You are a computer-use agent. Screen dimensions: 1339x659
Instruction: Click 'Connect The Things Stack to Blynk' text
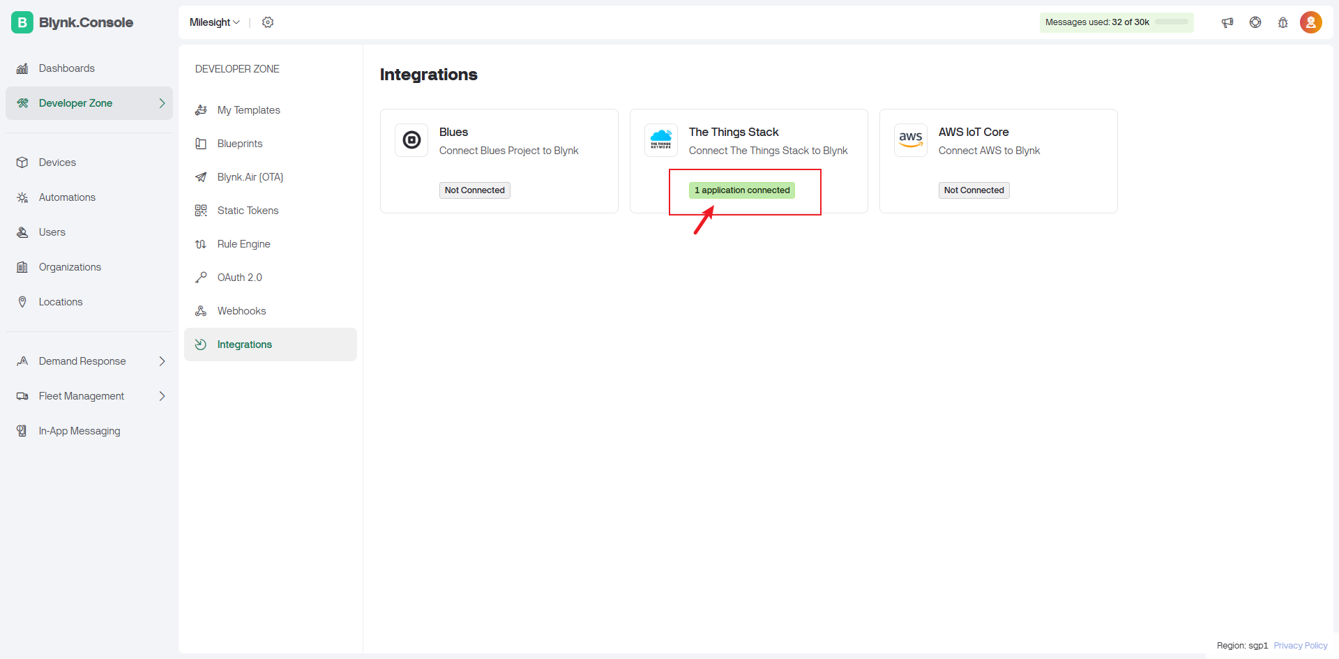tap(769, 151)
